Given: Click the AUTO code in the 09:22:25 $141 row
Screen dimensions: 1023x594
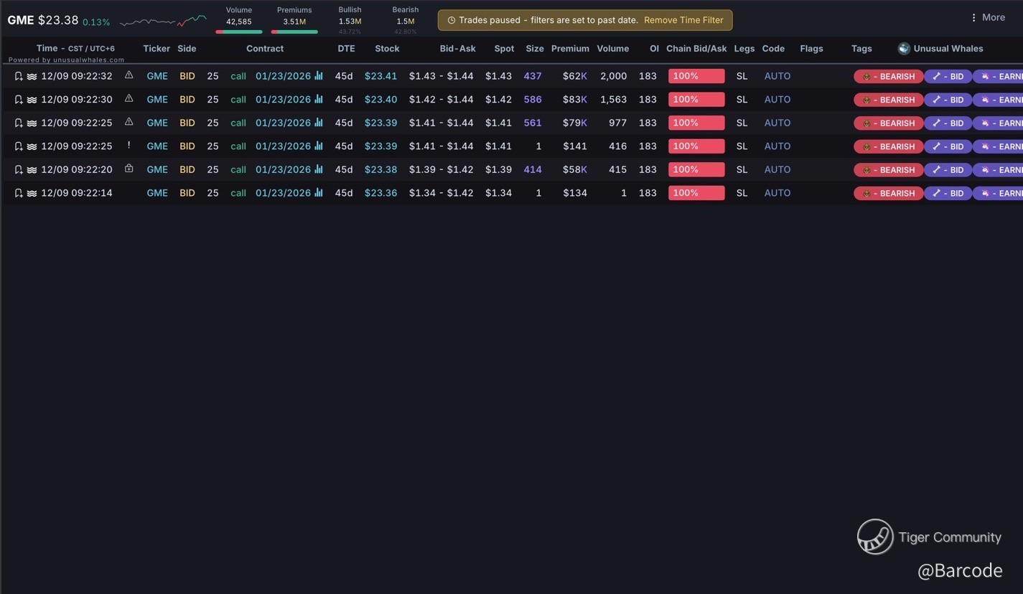Looking at the screenshot, I should (777, 146).
